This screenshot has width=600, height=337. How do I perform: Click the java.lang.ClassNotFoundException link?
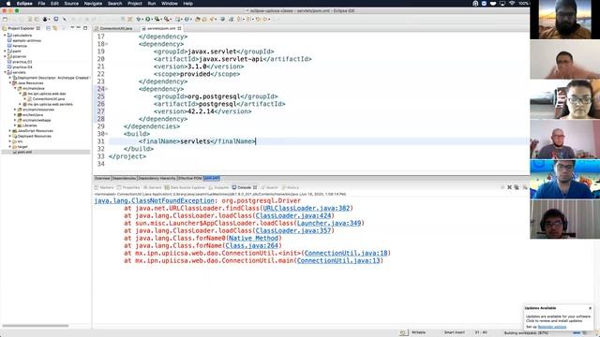click(154, 200)
